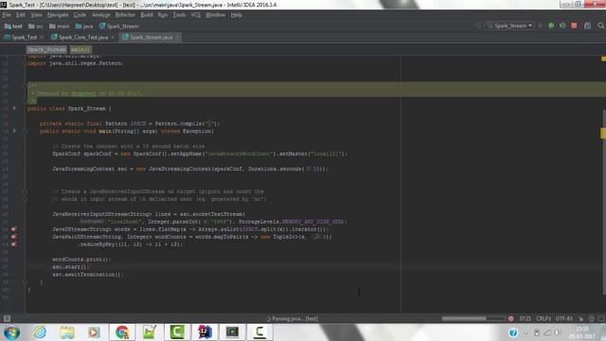Open Windows Media Player from taskbar

pos(94,332)
